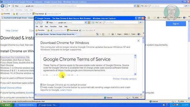Click the Back arrow in the Google Chrome window
190x107 pixels.
point(37,23)
